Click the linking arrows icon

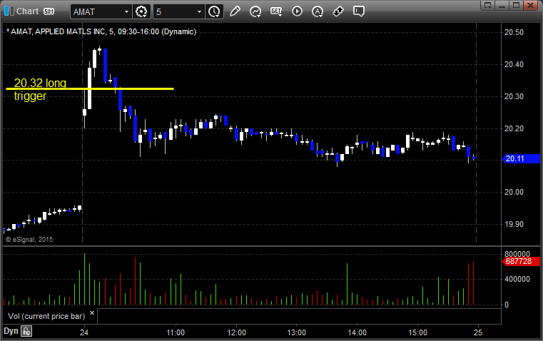pyautogui.click(x=338, y=11)
